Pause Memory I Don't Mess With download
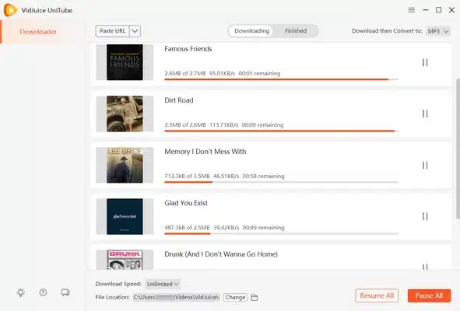This screenshot has width=460, height=311. click(425, 165)
